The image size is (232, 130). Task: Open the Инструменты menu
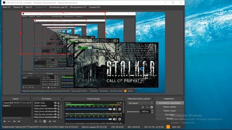pos(78,7)
